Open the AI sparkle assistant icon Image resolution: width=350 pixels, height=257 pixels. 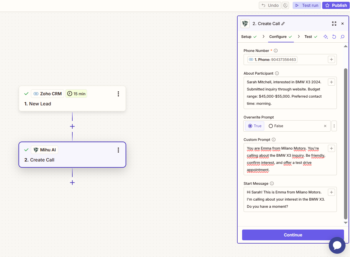pos(326,37)
